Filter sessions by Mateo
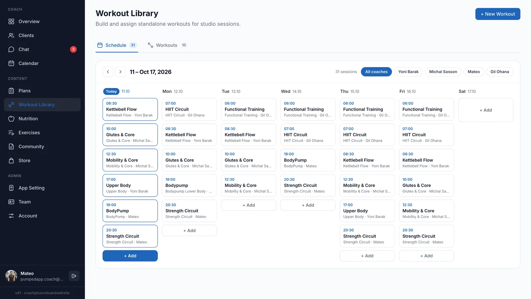The image size is (531, 299). coord(474,72)
